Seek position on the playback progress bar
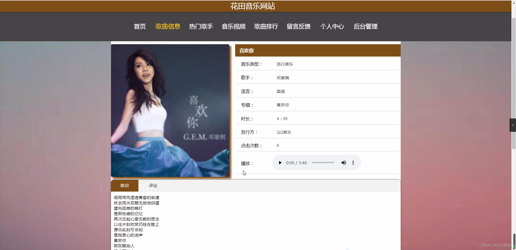Image resolution: width=516 pixels, height=250 pixels. [x=323, y=163]
